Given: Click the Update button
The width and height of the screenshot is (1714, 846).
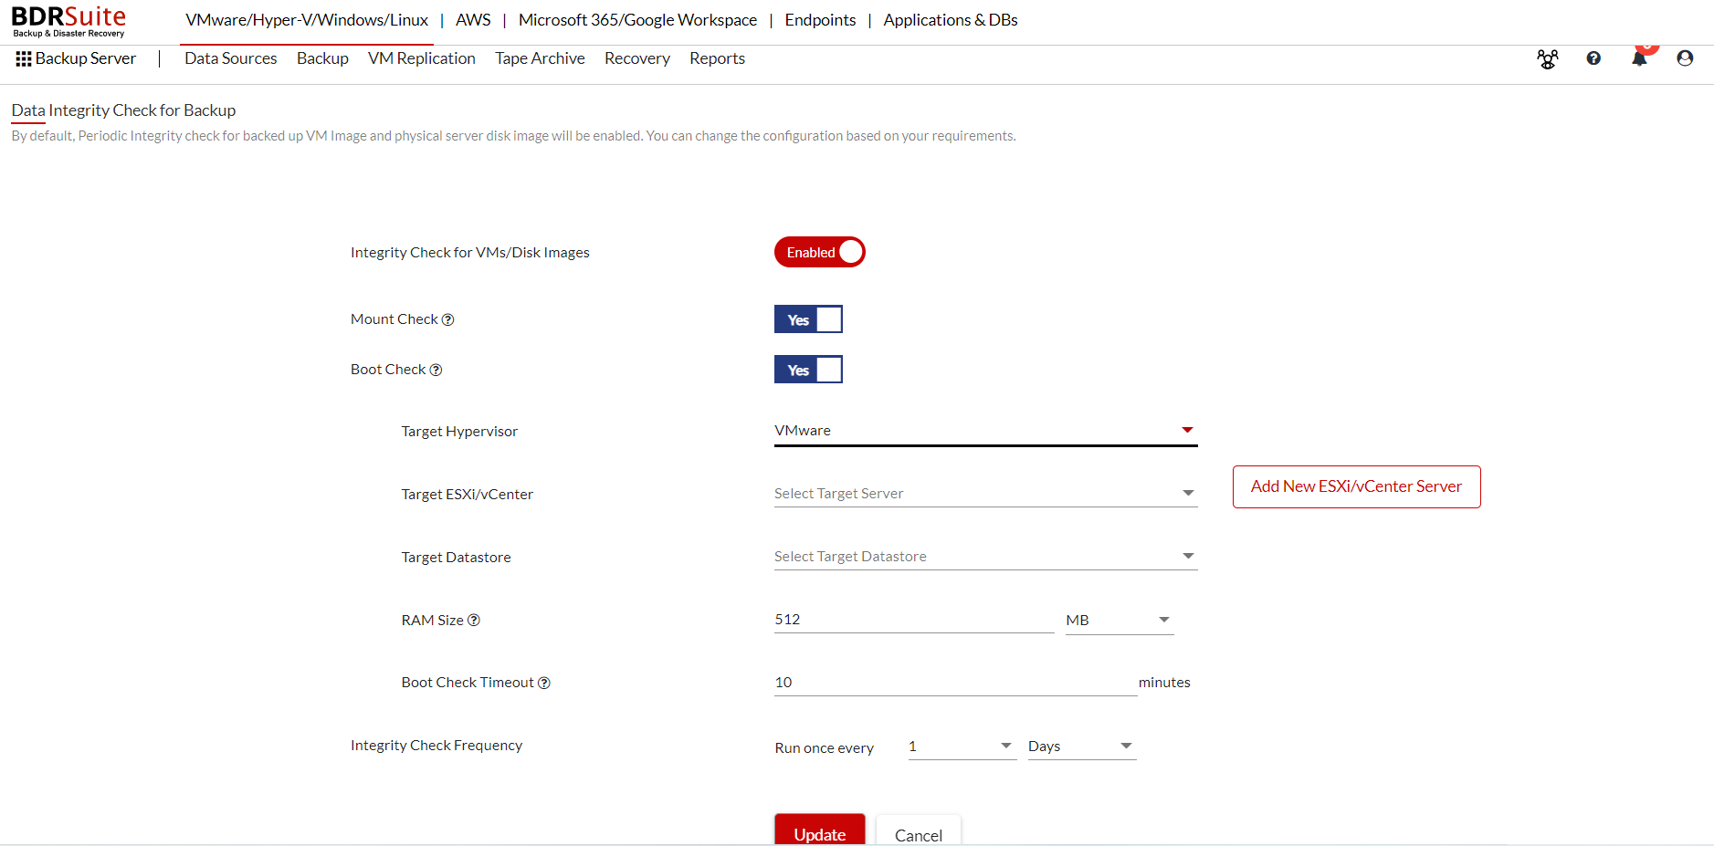Looking at the screenshot, I should tap(820, 831).
